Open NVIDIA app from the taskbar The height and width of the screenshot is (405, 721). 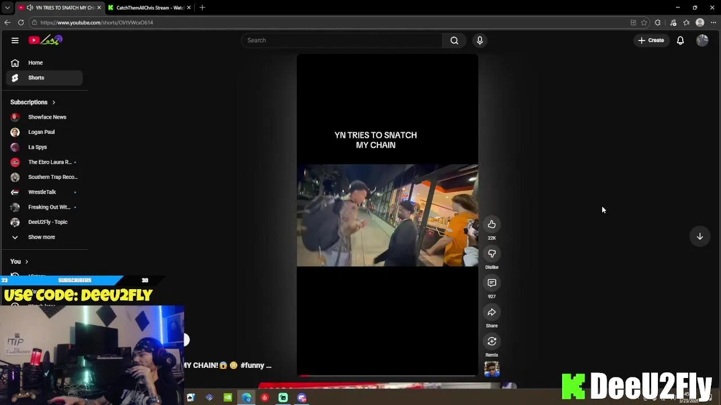228,398
